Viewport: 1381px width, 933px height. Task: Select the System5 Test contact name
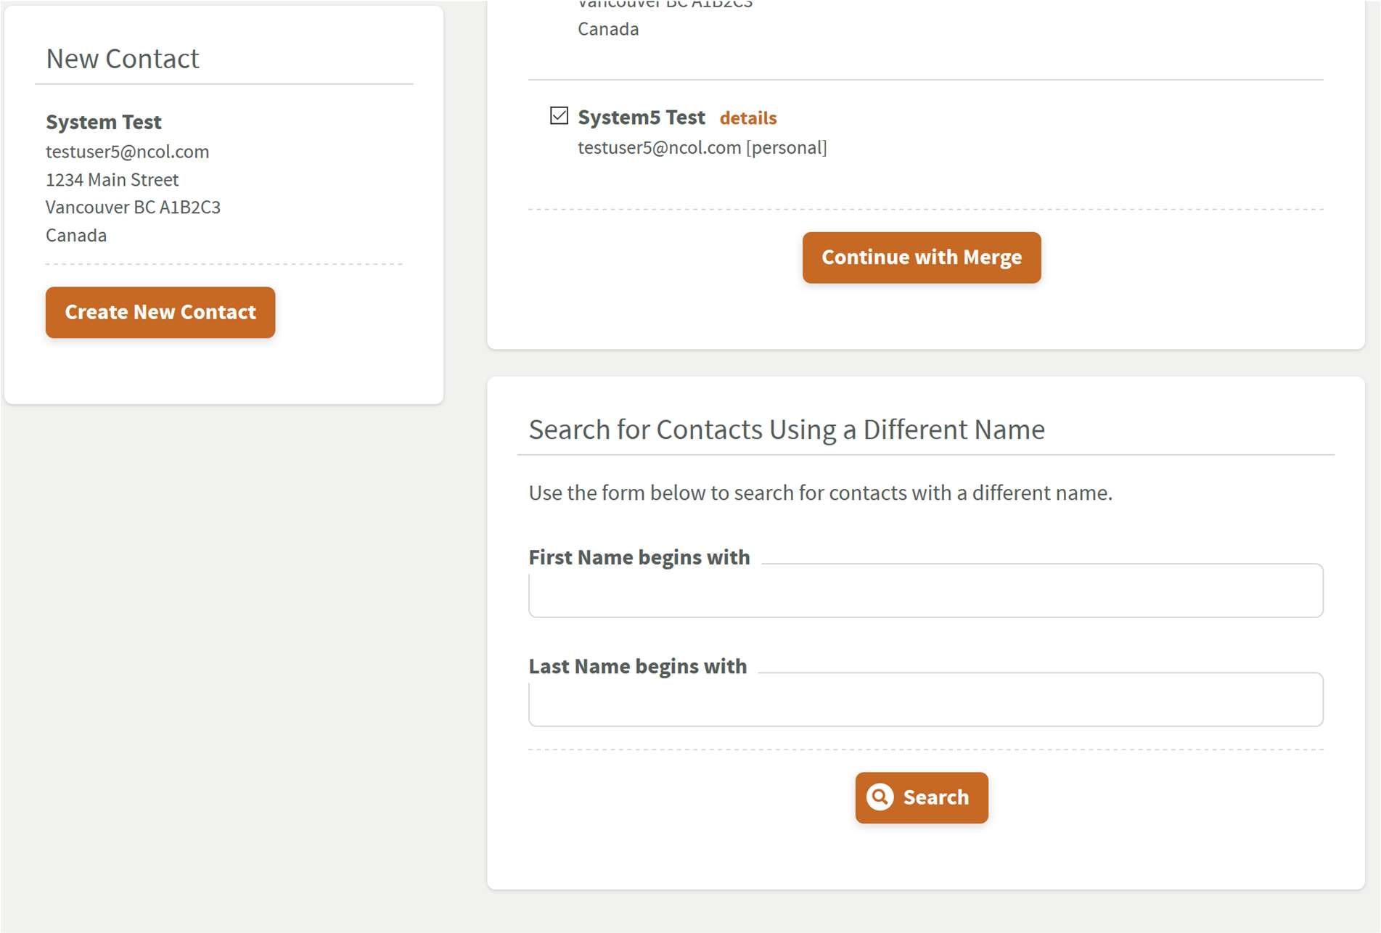click(641, 117)
